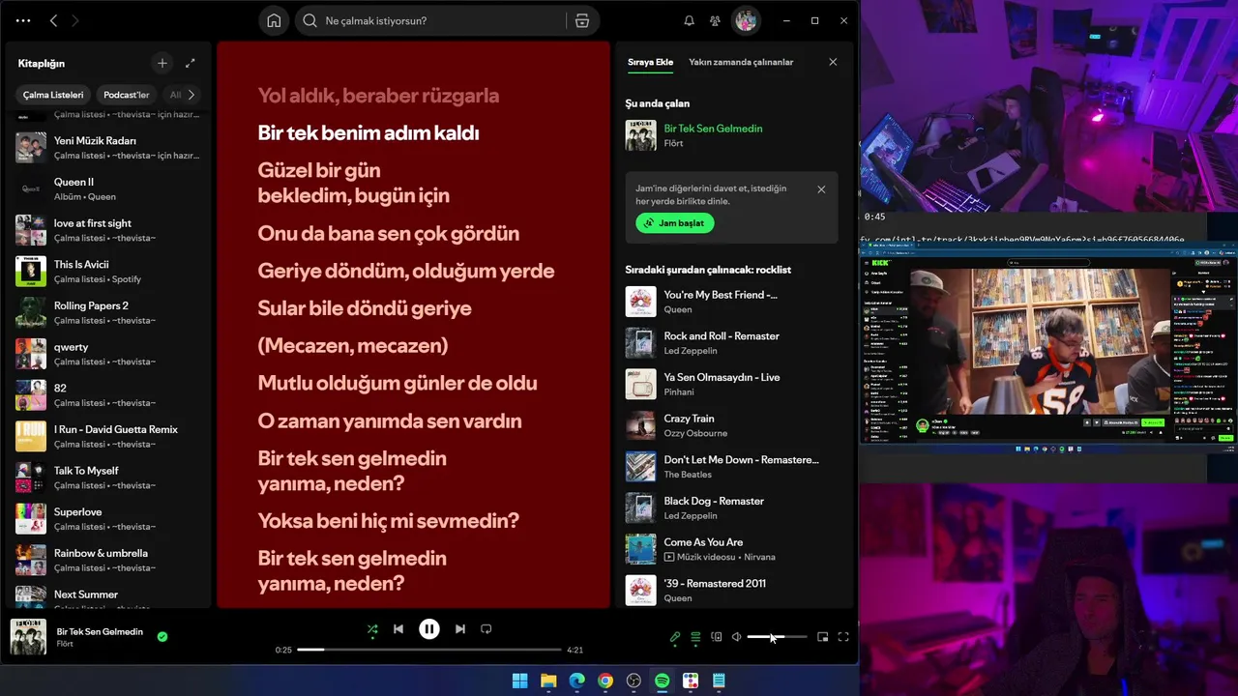Open the Queen II album
Image resolution: width=1238 pixels, height=696 pixels.
108,188
